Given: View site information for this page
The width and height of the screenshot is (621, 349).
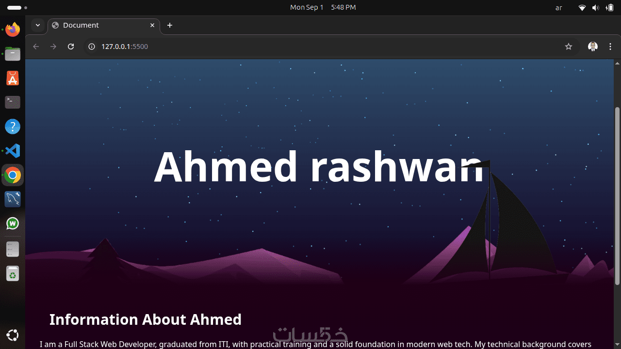Looking at the screenshot, I should [x=91, y=47].
